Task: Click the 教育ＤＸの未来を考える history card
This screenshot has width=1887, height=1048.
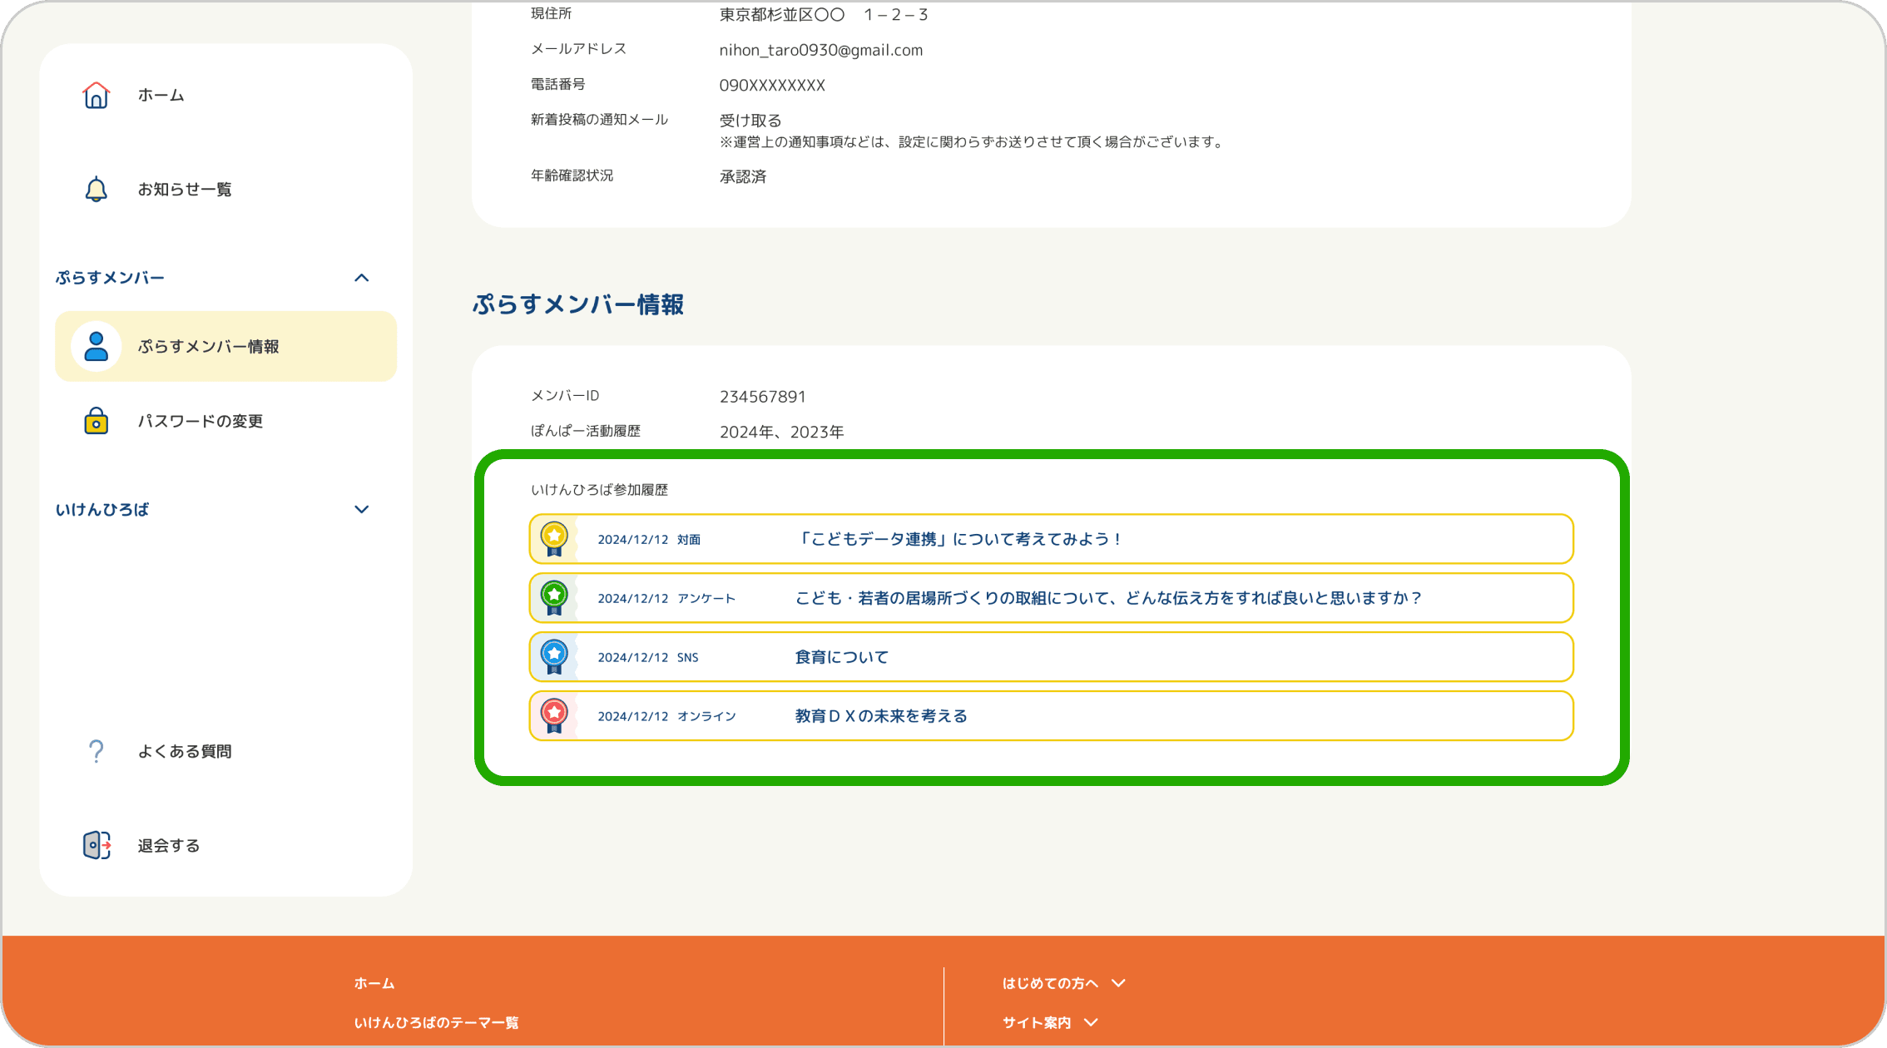Action: (1050, 715)
